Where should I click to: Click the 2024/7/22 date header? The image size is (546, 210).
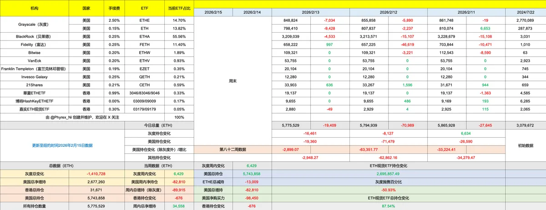[x=525, y=12]
